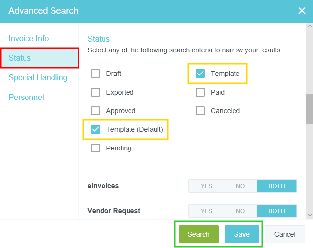
Task: Uncheck the Template (Default) checkbox
Action: [95, 129]
